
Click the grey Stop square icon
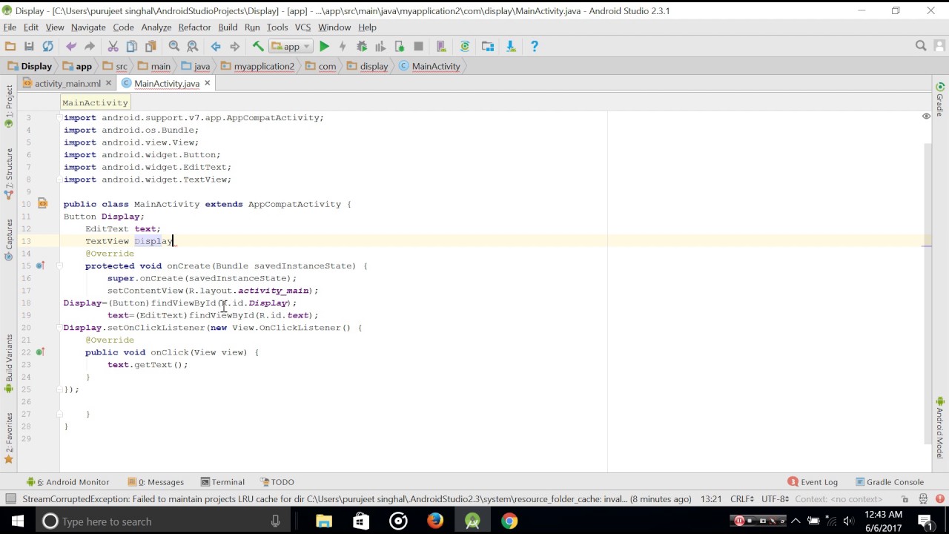[x=418, y=46]
